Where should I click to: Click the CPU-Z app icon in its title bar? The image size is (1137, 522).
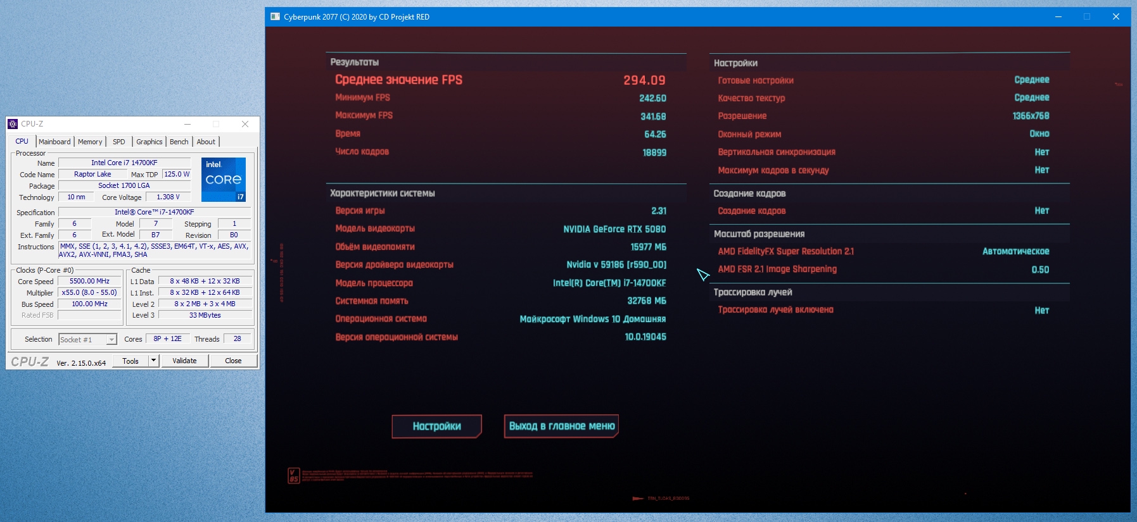(x=13, y=124)
